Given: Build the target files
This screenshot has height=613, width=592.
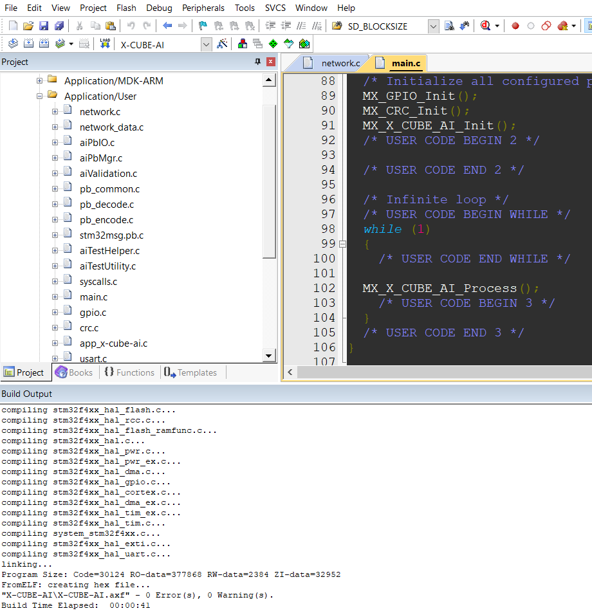Looking at the screenshot, I should [28, 43].
